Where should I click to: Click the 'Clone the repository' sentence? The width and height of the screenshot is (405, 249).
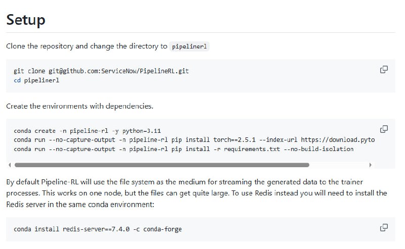point(86,46)
